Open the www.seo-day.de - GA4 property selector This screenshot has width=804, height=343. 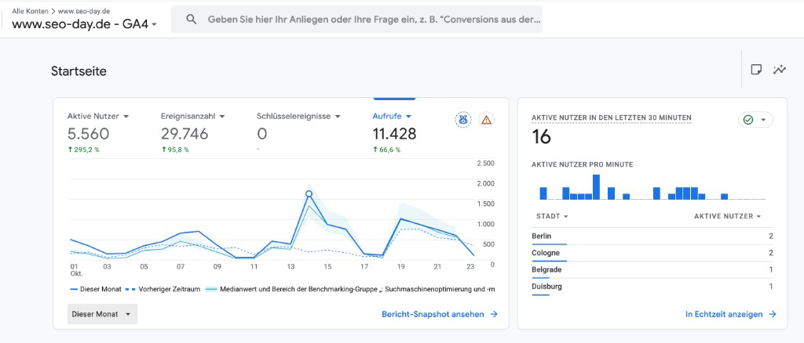[x=84, y=23]
